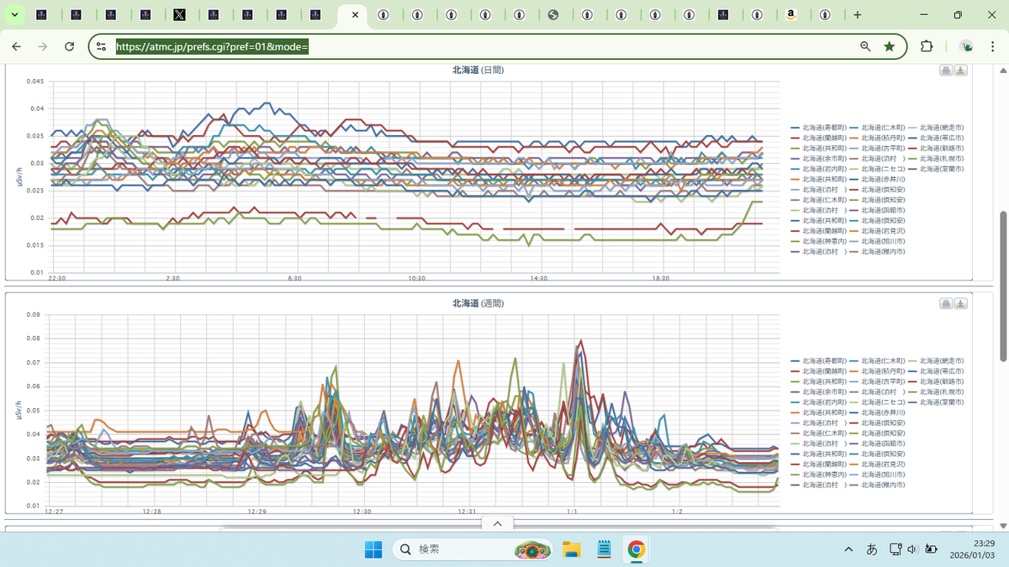
Task: Toggle 釧路市 series in daily chart legend
Action: 936,148
